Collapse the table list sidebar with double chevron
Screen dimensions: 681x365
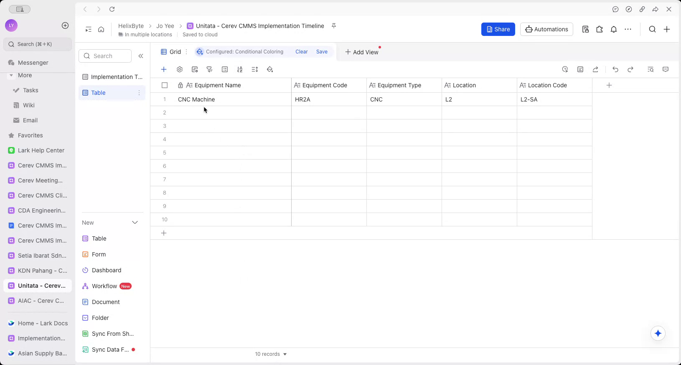pyautogui.click(x=141, y=56)
